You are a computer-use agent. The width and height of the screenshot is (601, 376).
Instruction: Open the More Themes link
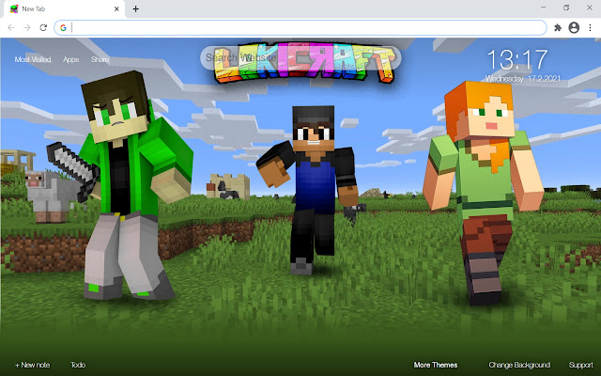pyautogui.click(x=436, y=365)
